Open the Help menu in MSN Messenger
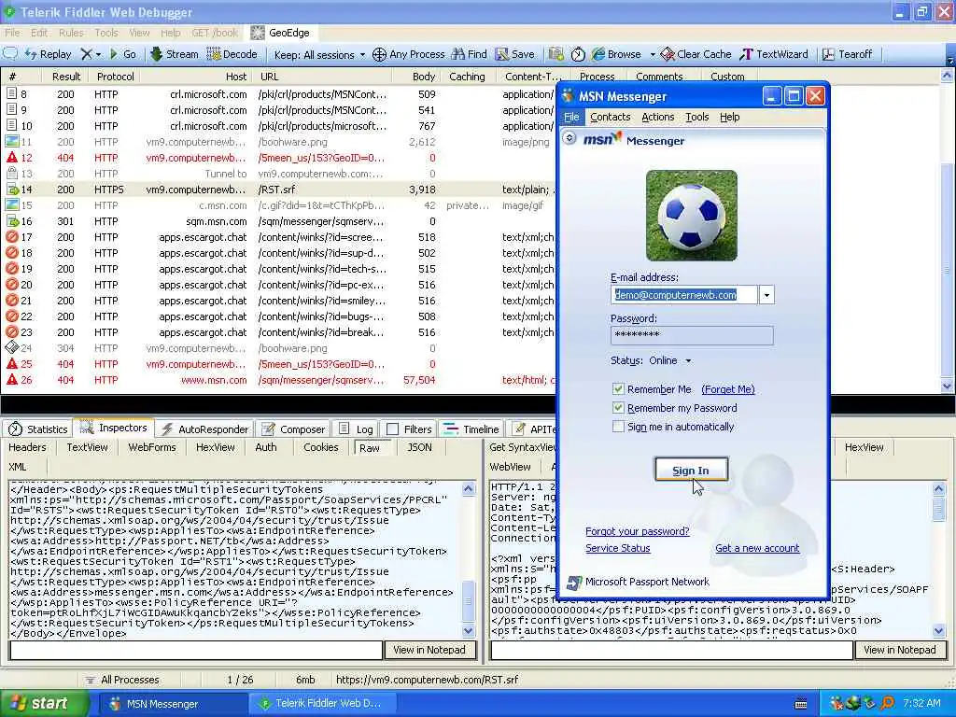This screenshot has width=956, height=717. click(x=729, y=117)
